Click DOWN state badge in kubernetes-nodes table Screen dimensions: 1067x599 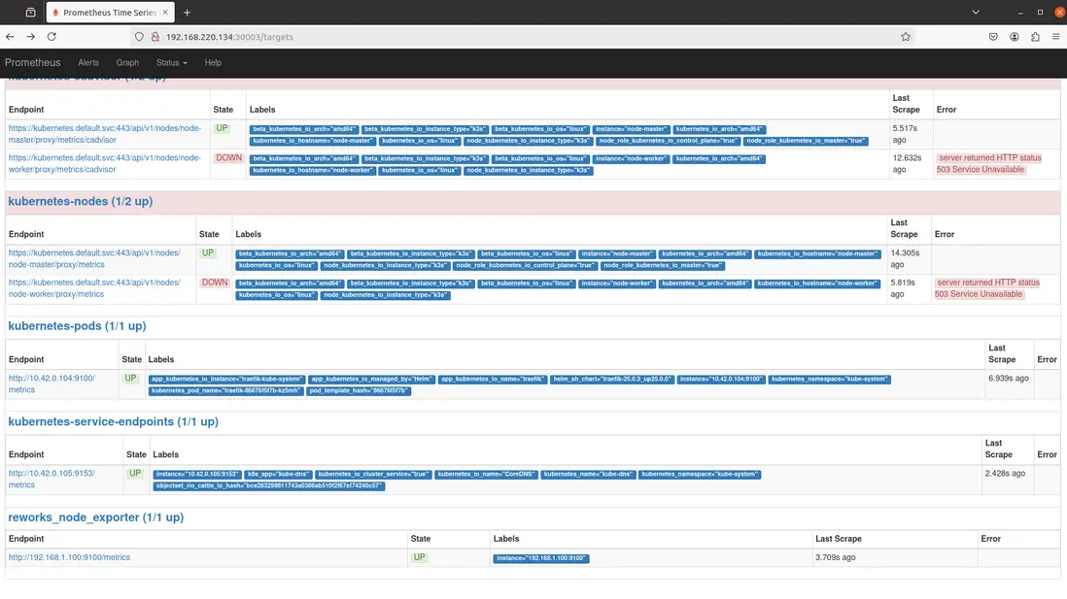pyautogui.click(x=215, y=283)
